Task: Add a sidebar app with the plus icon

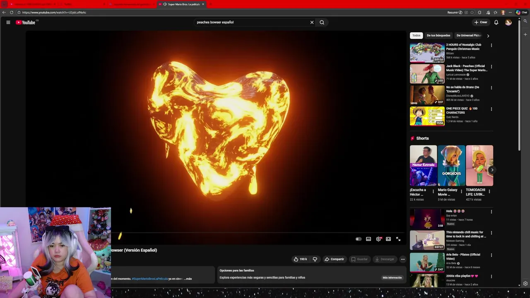Action: [525, 34]
